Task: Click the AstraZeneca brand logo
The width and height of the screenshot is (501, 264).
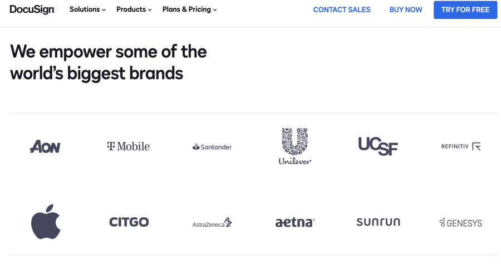Action: 212,222
